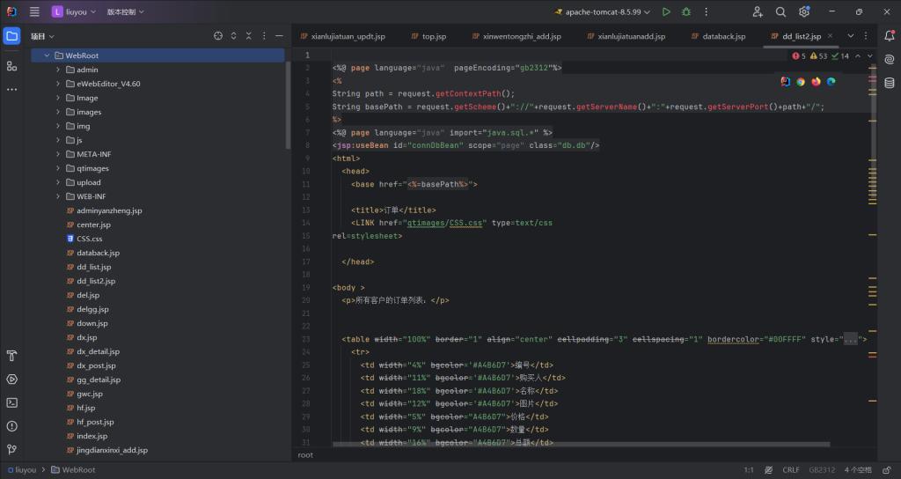Toggle the Structure tool window button

click(11, 66)
